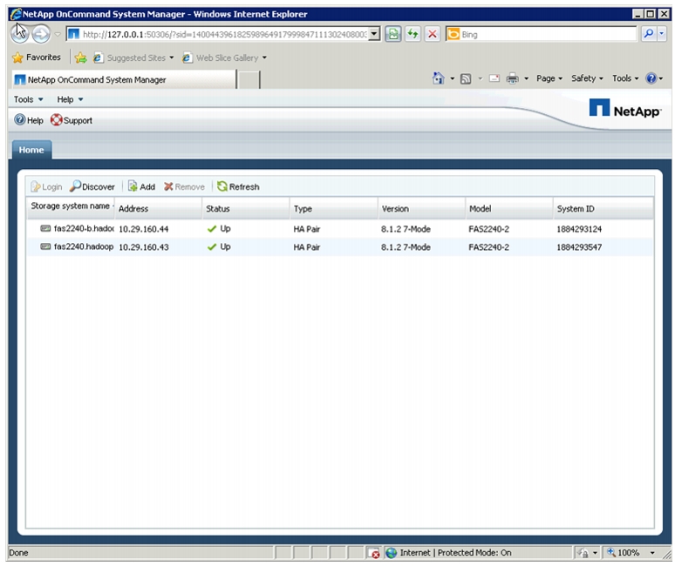The image size is (675, 566).
Task: Click Up status of 10.29.160.44 row
Action: (219, 229)
